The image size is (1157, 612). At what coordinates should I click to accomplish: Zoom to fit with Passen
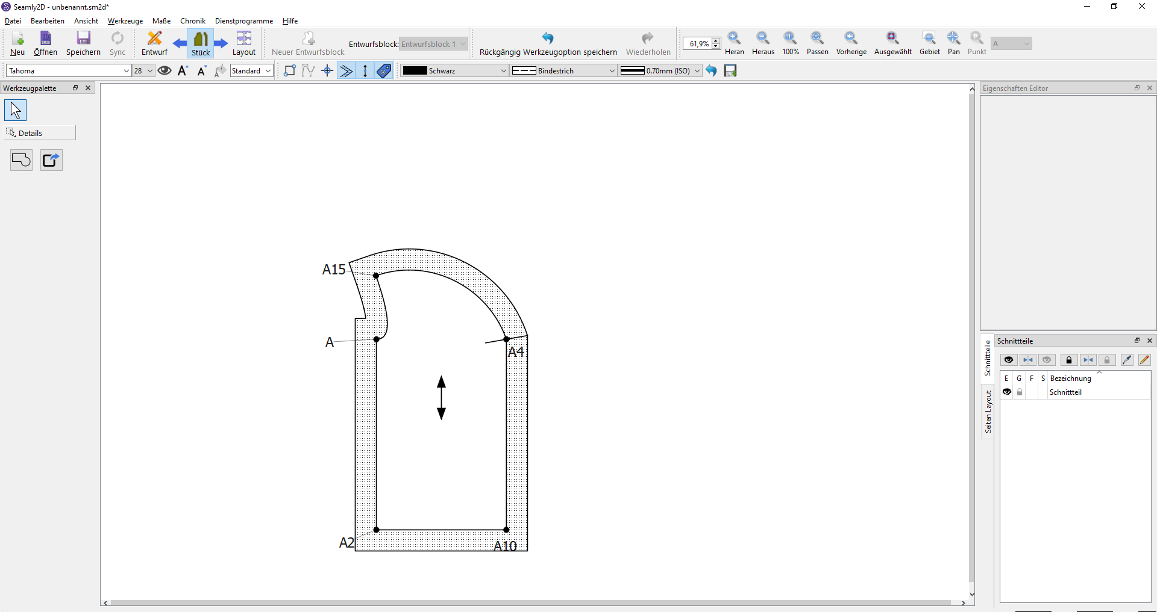(817, 43)
